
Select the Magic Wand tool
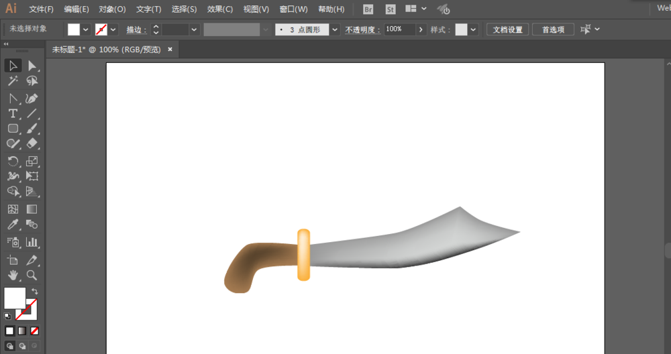pos(13,81)
